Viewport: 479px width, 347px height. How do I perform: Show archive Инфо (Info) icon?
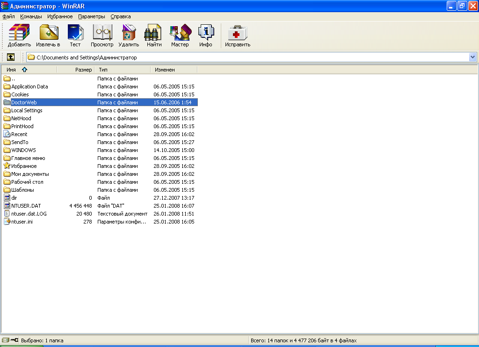[x=206, y=32]
